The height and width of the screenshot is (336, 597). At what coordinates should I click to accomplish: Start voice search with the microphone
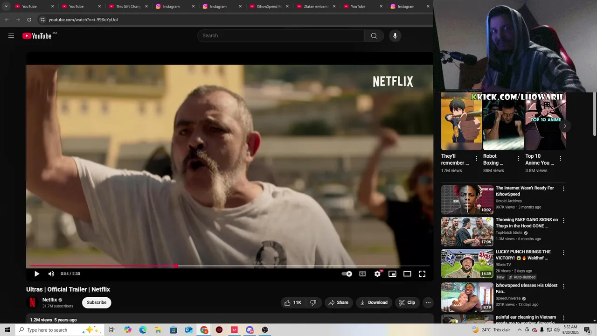pos(395,36)
